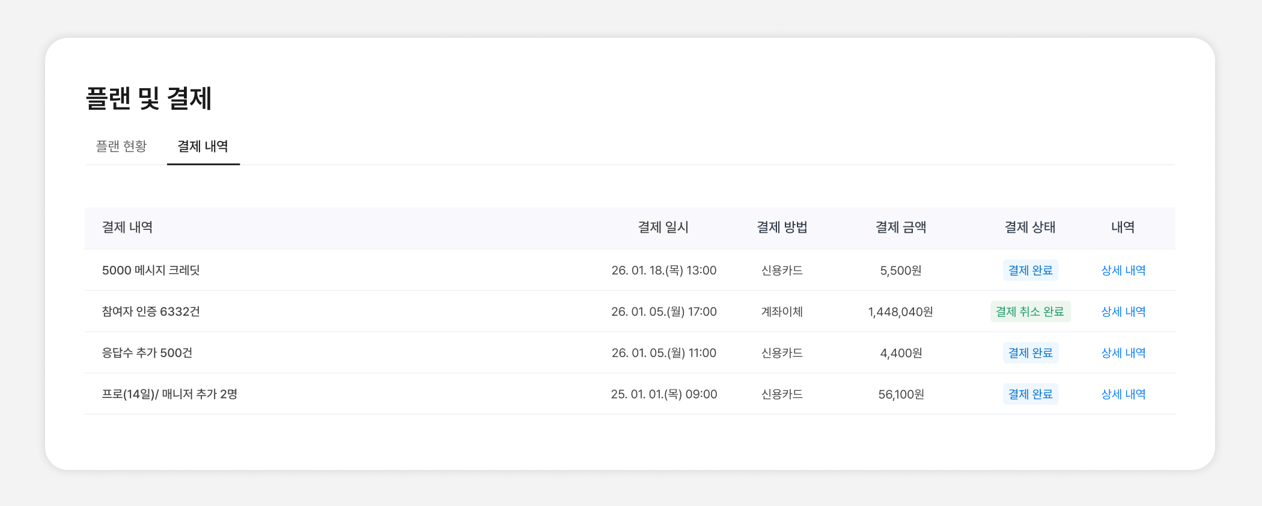Viewport: 1262px width, 506px height.
Task: Click the 플랜 및 결제 page heading
Action: point(149,98)
